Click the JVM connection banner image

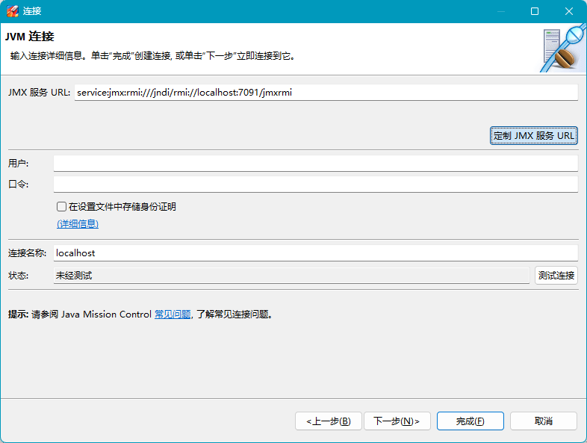tap(562, 49)
